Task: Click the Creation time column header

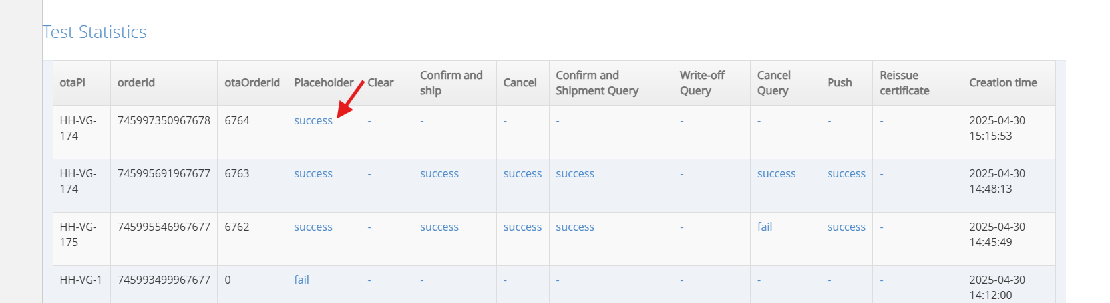Action: pos(1003,83)
